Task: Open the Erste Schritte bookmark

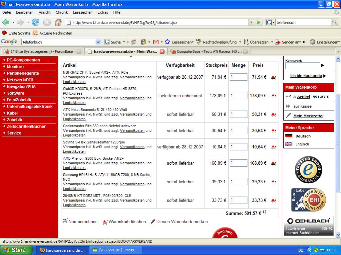Action: pos(16,33)
